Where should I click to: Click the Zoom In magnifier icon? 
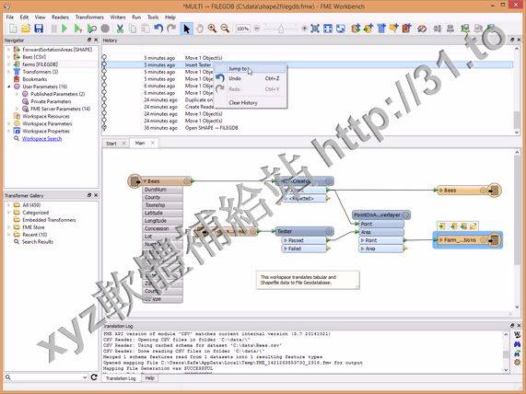tap(212, 29)
